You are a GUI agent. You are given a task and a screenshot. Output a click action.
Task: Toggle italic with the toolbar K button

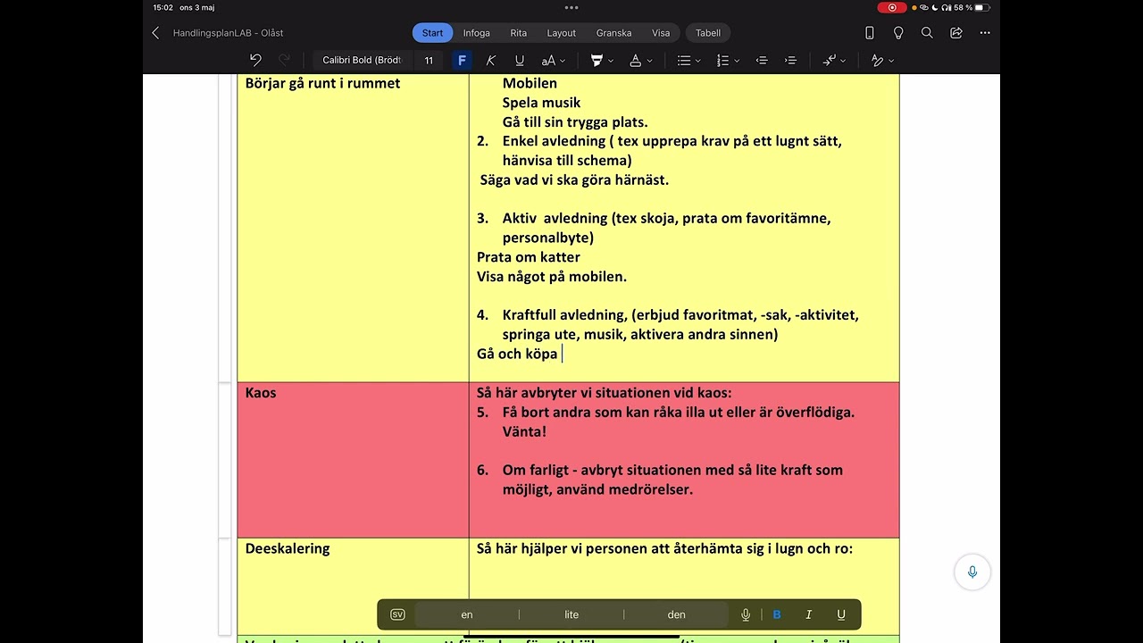click(490, 60)
